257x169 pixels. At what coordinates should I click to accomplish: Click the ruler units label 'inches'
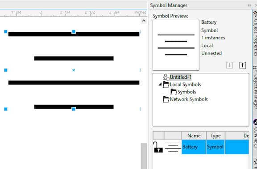click(x=140, y=13)
